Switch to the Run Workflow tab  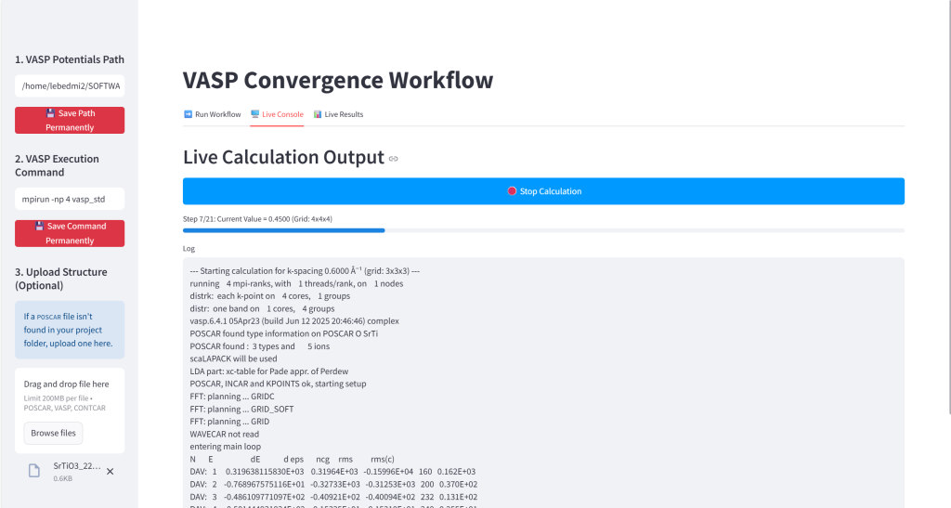coord(213,114)
